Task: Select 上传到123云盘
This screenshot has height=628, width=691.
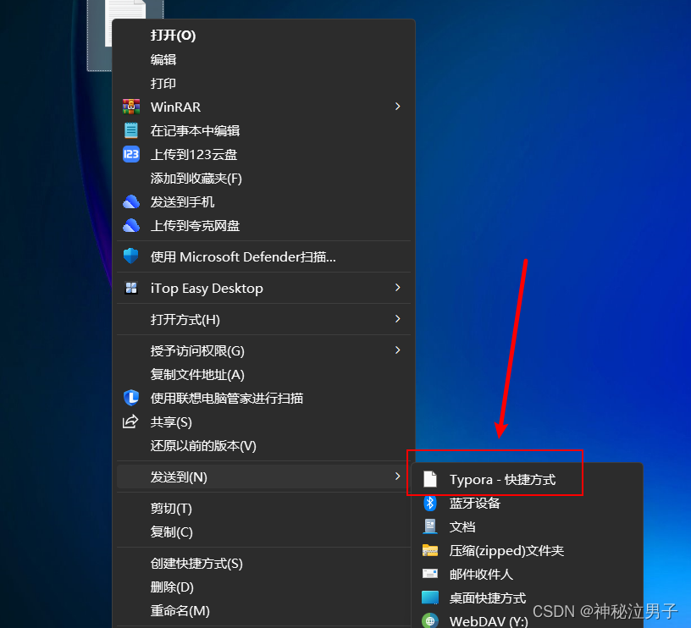Action: pos(264,155)
